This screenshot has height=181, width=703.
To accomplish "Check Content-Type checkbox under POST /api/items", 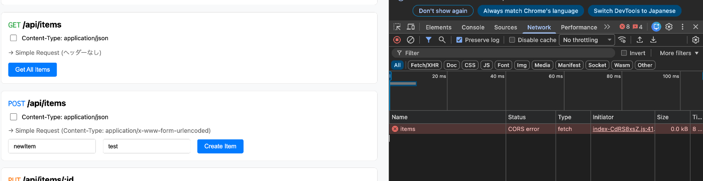I will tap(14, 117).
